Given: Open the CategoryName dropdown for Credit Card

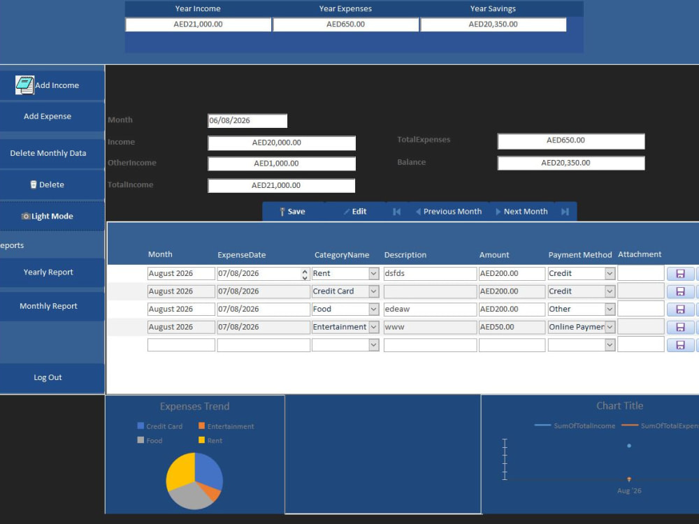Looking at the screenshot, I should [x=373, y=291].
